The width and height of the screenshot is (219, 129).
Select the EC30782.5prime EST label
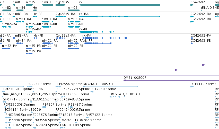[88, 120]
